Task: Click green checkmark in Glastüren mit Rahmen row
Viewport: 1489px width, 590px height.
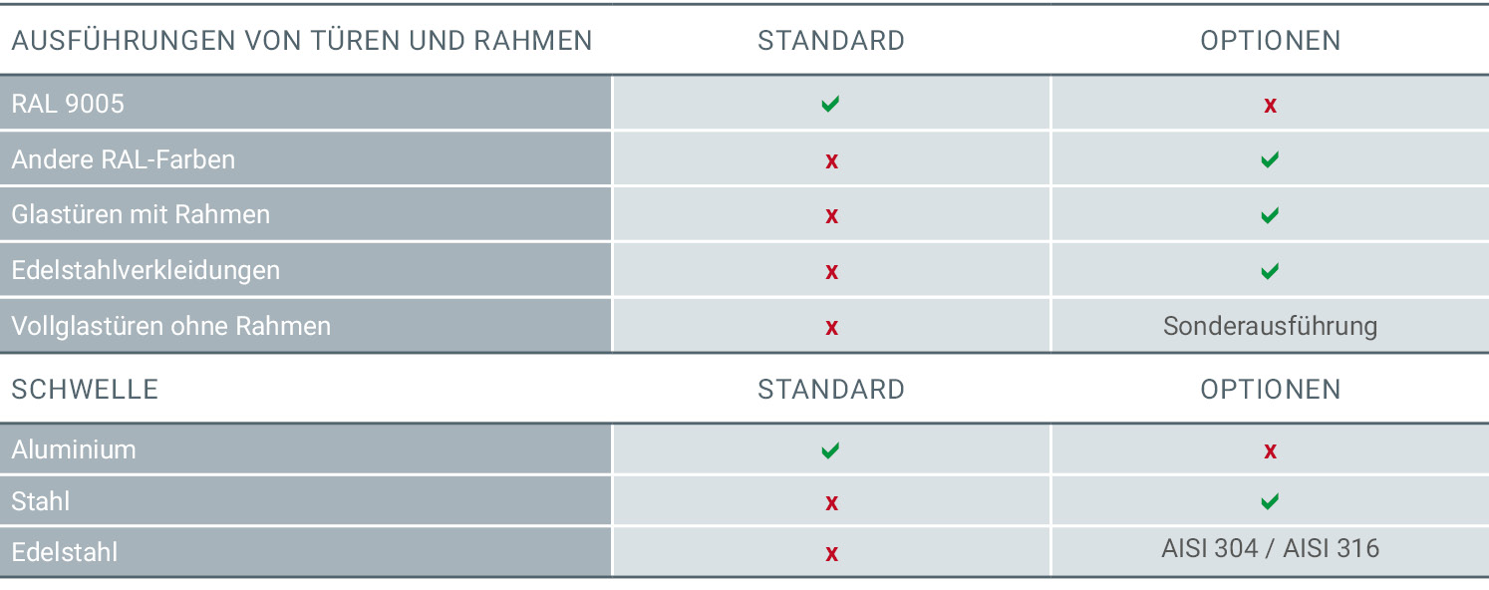Action: [x=1270, y=215]
